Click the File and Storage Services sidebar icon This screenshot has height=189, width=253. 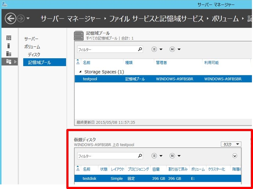[x=9, y=62]
